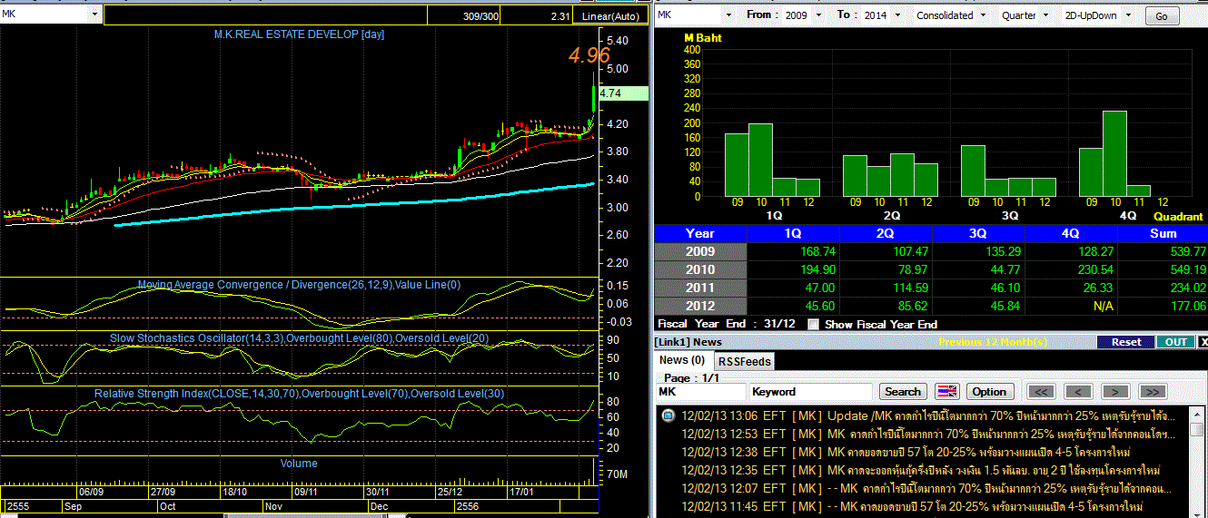The image size is (1208, 518).
Task: Go to last news page with >> button
Action: (x=1153, y=392)
